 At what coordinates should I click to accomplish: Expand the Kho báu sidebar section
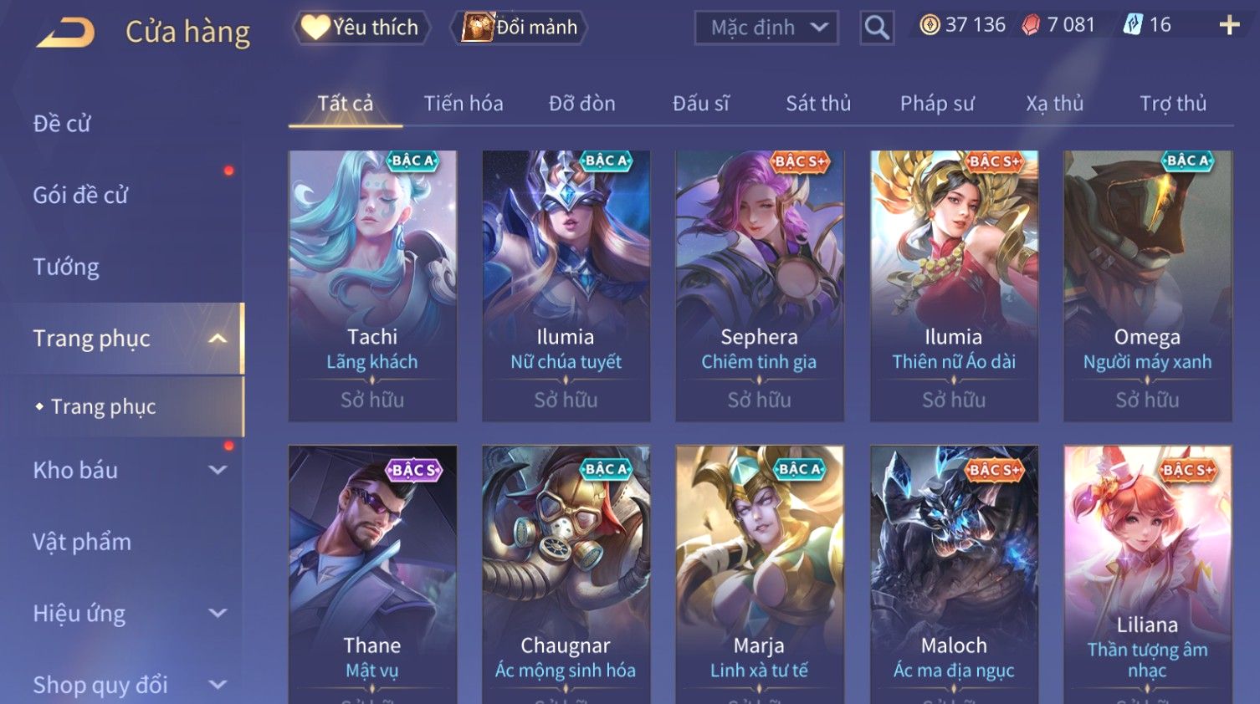coord(218,470)
